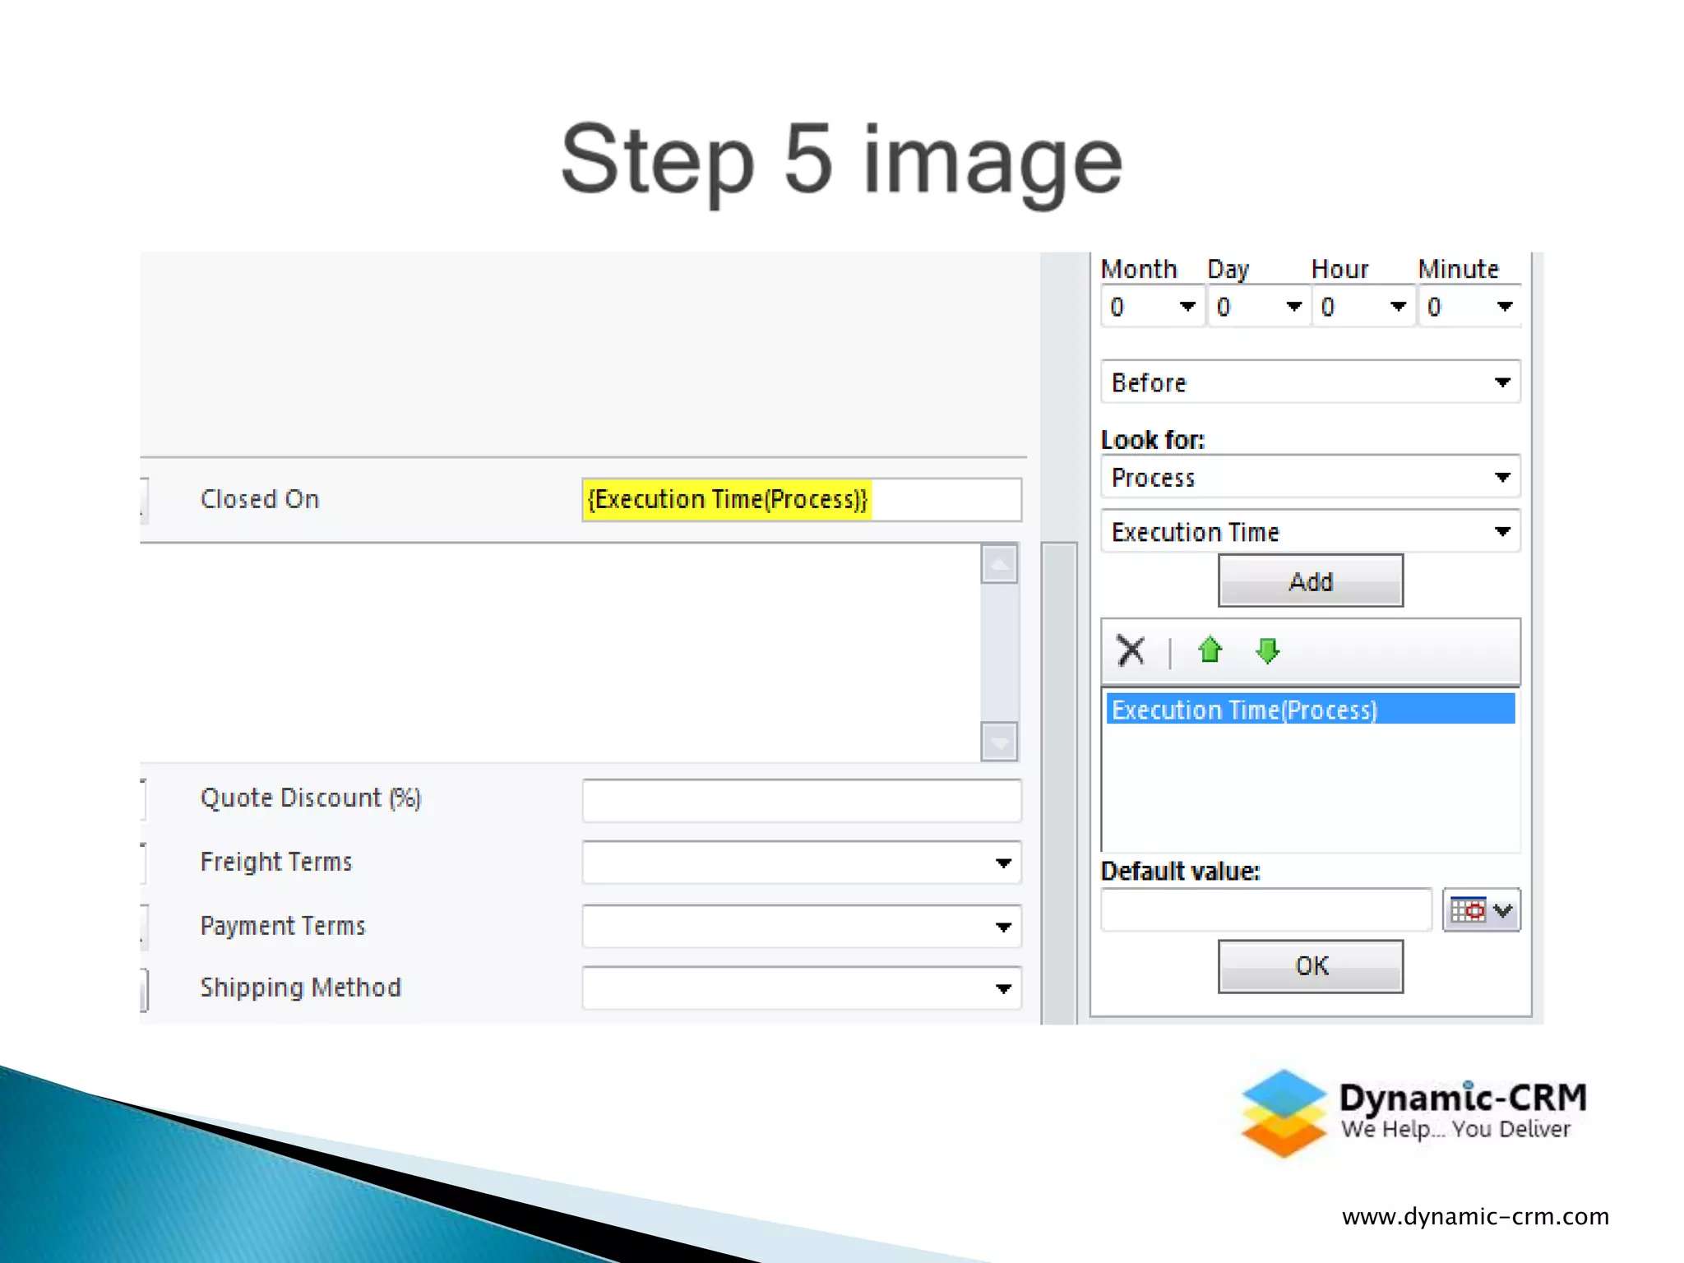1684x1263 pixels.
Task: Expand the Look for Process dropdown
Action: (x=1311, y=477)
